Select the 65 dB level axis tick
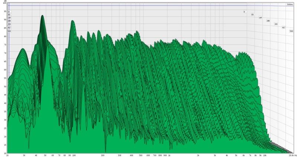Viewport: 297px width, 157px height. 5,61
